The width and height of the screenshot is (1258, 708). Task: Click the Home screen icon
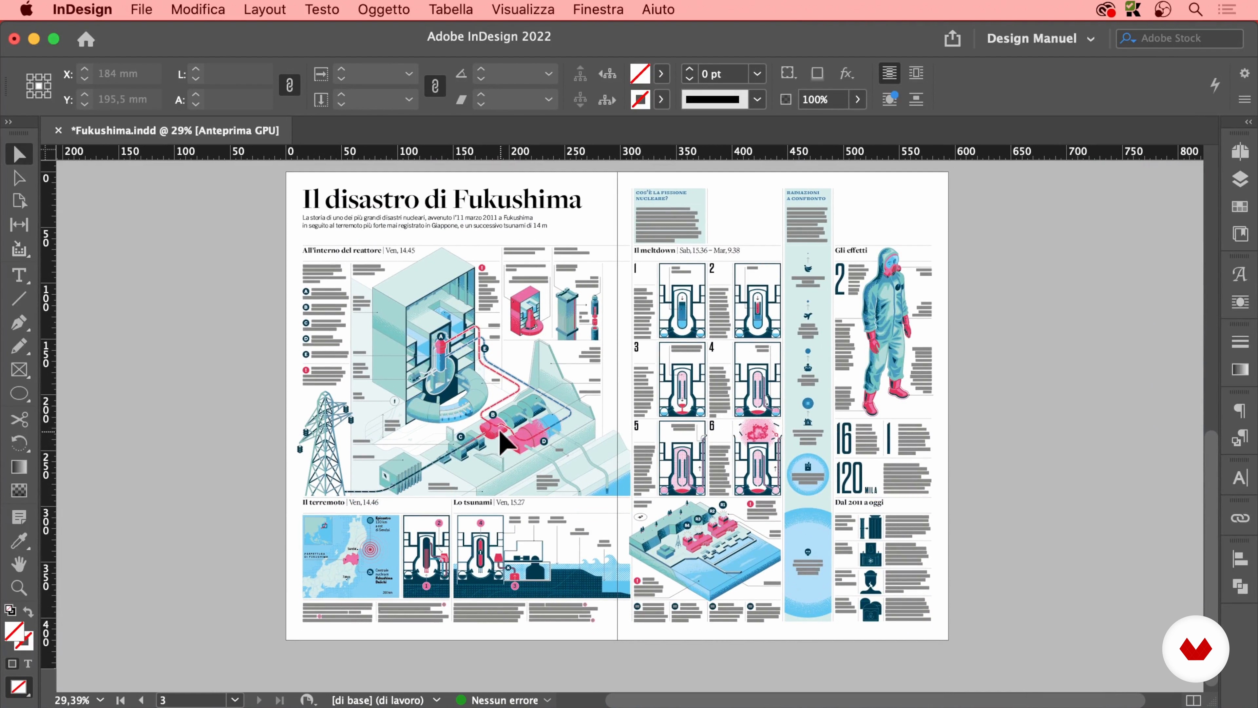tap(86, 39)
